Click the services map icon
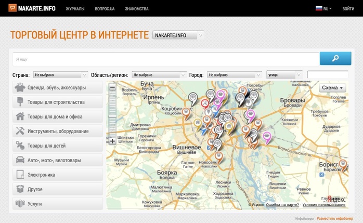 pyautogui.click(x=20, y=204)
